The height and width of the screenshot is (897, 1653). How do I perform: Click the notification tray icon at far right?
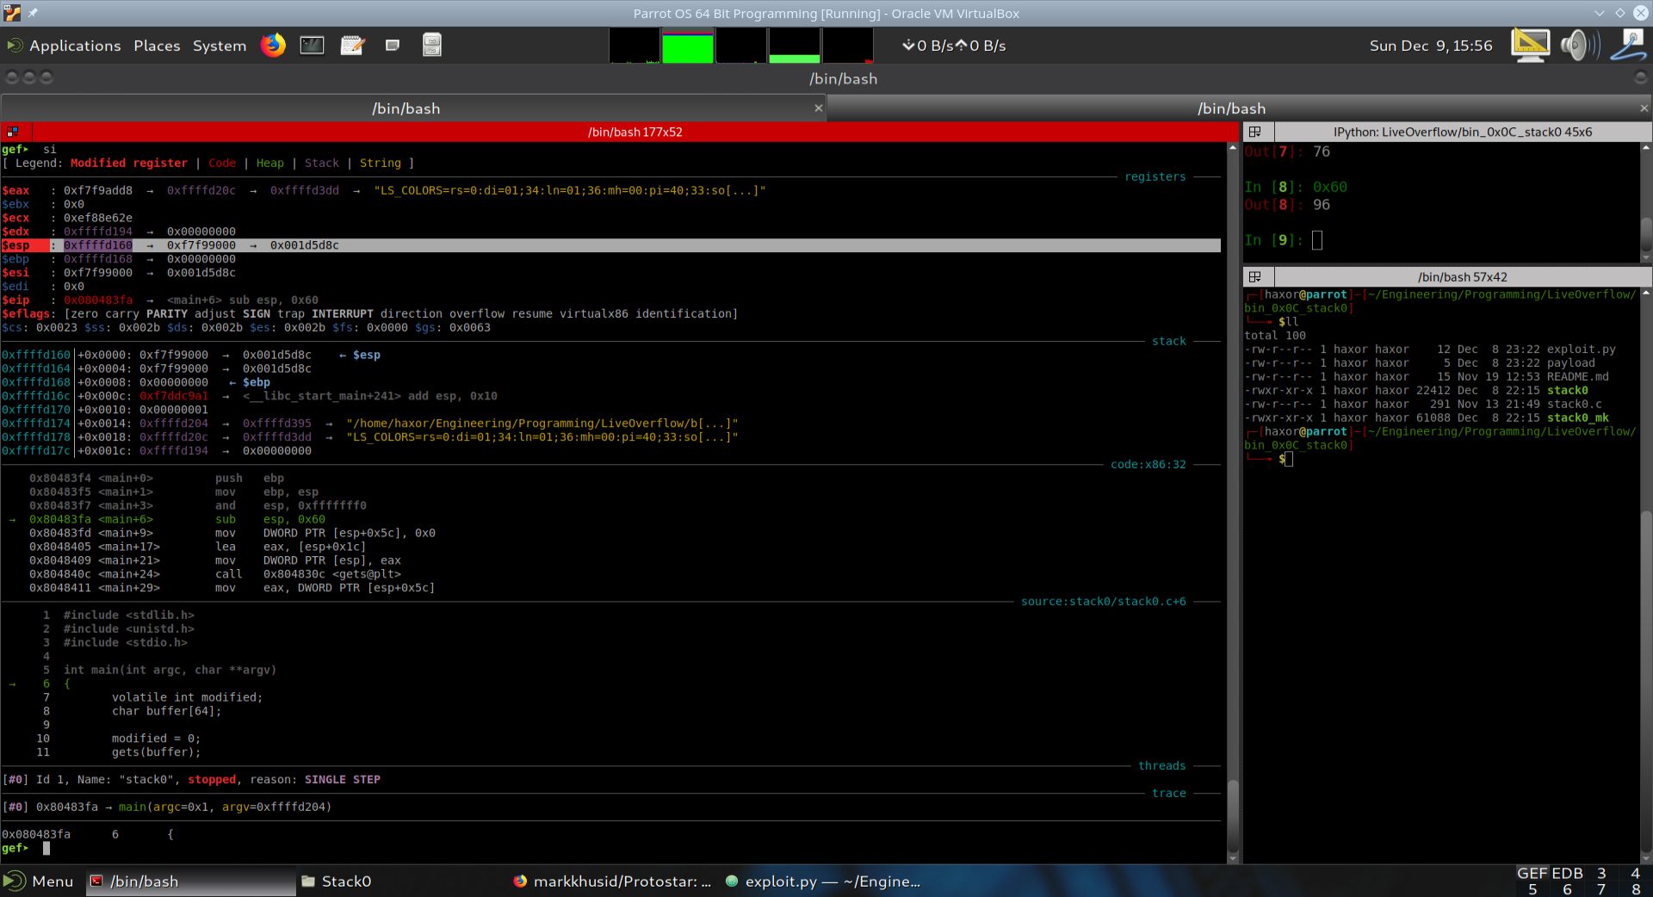coord(1630,45)
